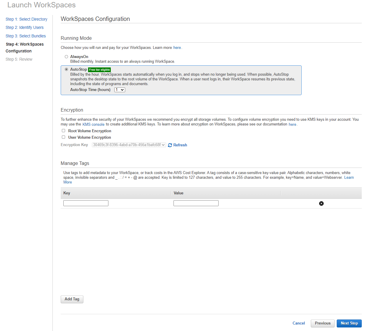Viewport: 365px width, 331px height.
Task: Open the encryption documentation 'here' link
Action: 293,125
